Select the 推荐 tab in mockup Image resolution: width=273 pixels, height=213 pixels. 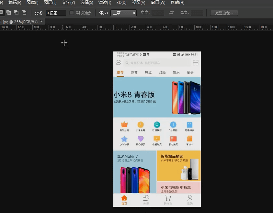(120, 73)
